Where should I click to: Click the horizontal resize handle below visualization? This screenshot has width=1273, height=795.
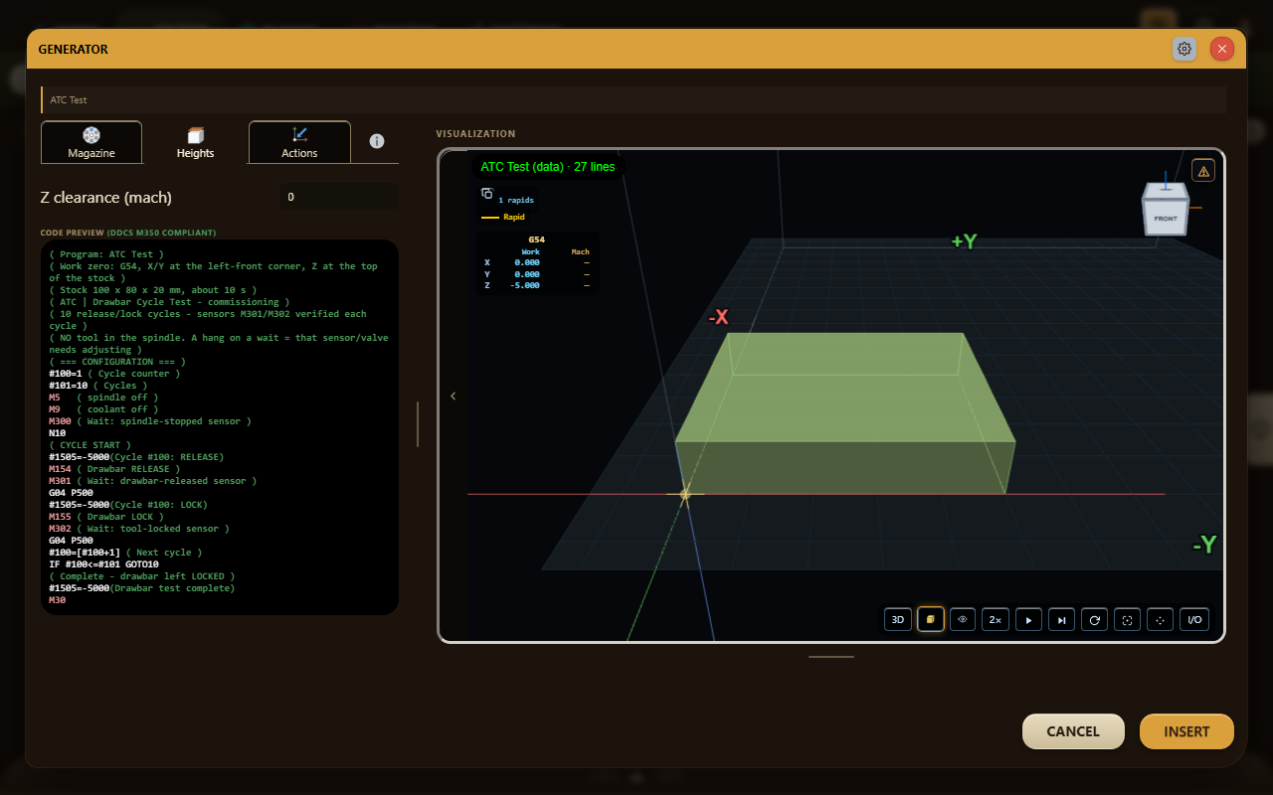(831, 656)
